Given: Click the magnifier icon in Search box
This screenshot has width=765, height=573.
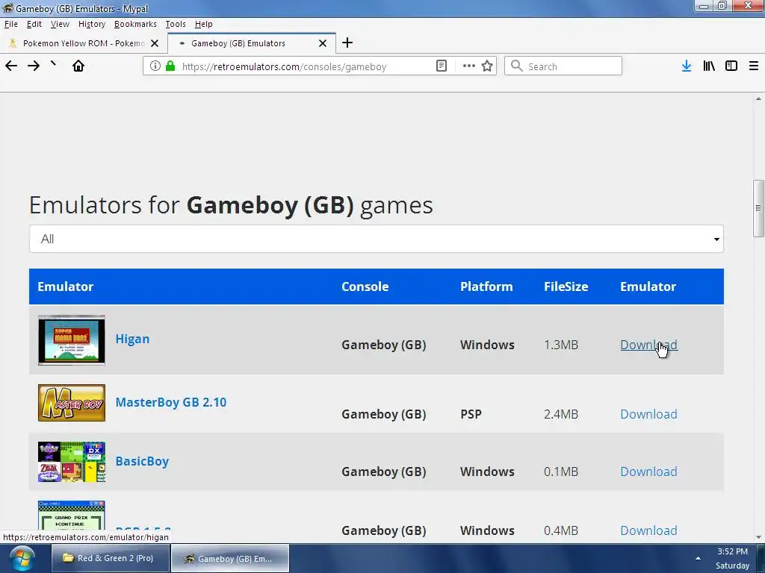Looking at the screenshot, I should 517,66.
